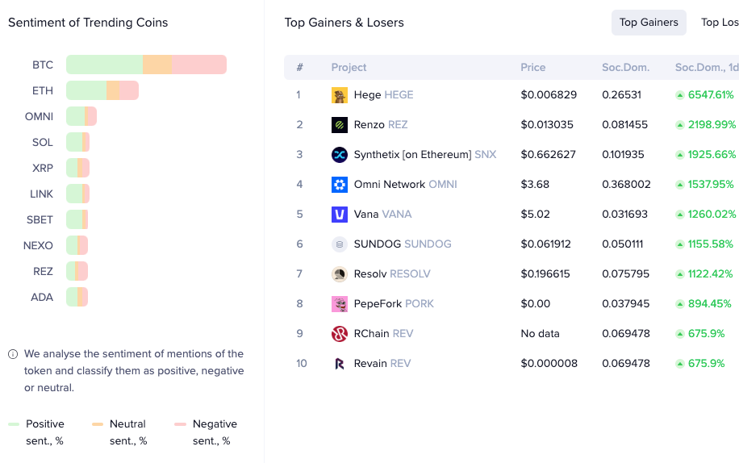The image size is (739, 463).
Task: Click the Synthetix SNX logo icon
Action: pos(340,155)
